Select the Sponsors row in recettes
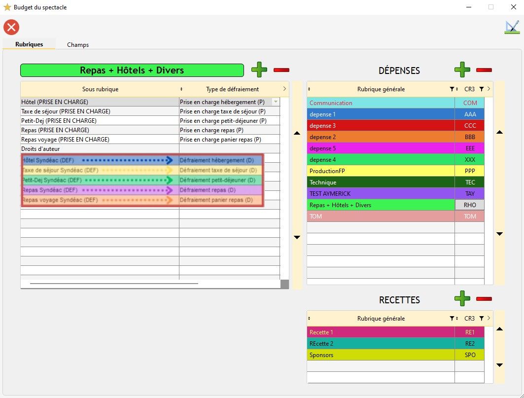 coord(381,355)
